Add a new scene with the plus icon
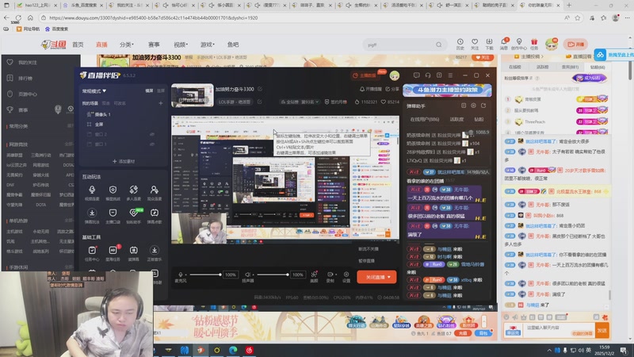The image size is (634, 357). point(161,103)
